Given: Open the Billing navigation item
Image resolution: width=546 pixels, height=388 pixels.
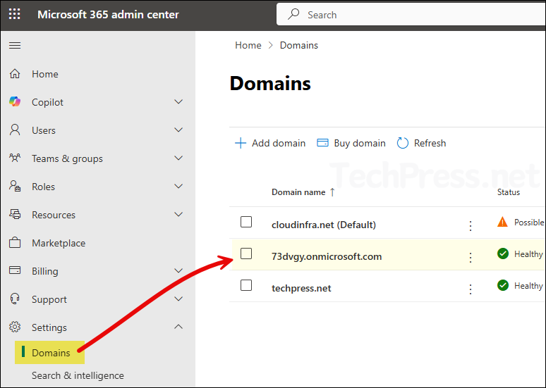Looking at the screenshot, I should (45, 271).
